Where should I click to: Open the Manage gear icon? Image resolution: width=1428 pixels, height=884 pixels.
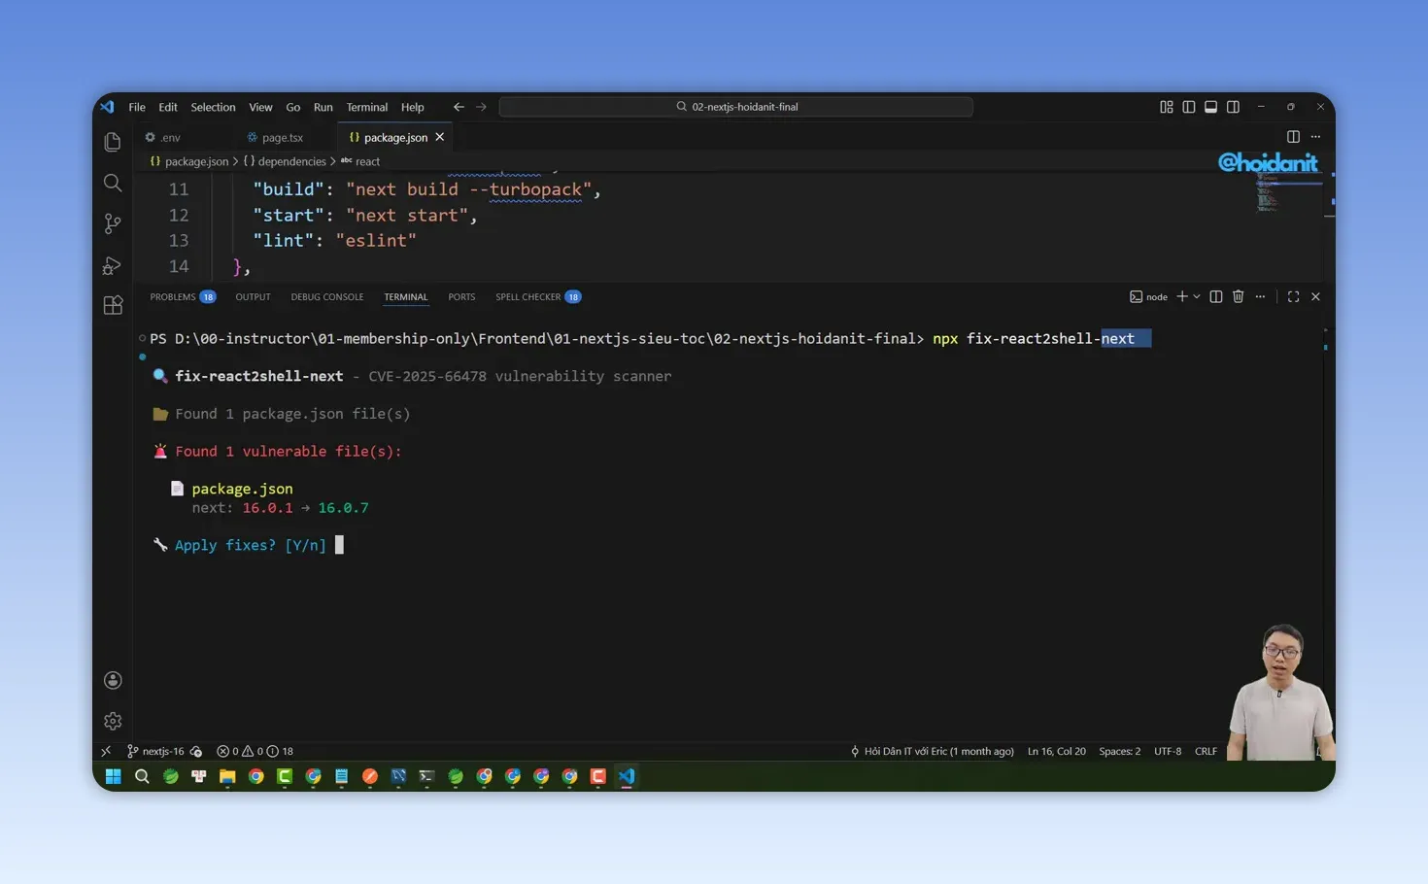113,721
